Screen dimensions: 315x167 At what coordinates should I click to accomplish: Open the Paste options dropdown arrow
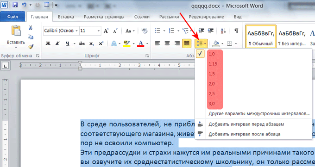(16, 48)
